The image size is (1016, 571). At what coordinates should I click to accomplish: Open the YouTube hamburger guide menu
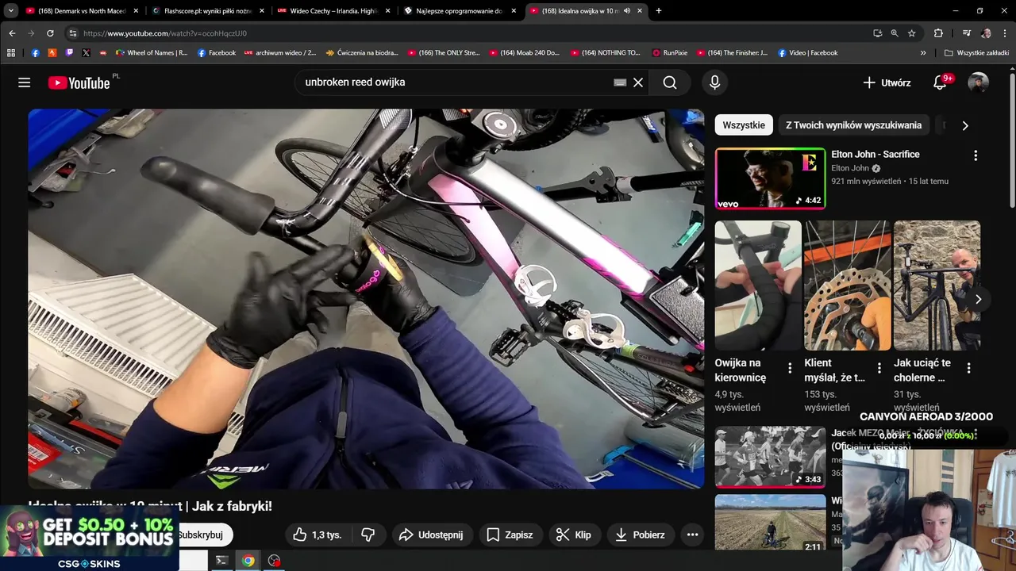(x=25, y=82)
